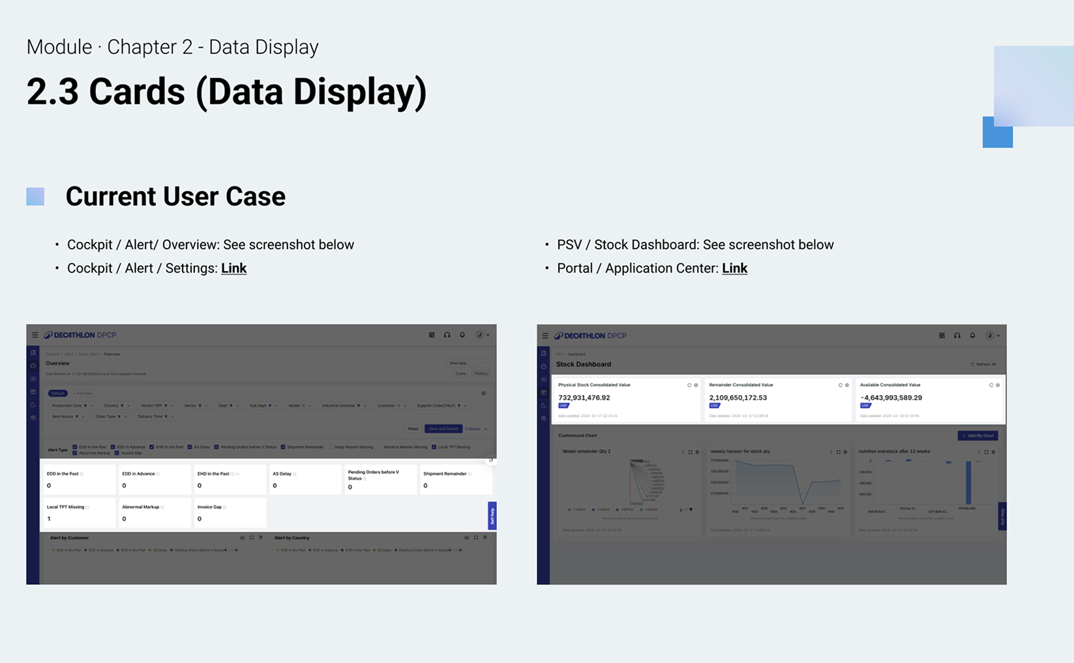This screenshot has height=663, width=1074.
Task: Open the Portal Application Center link
Action: pyautogui.click(x=734, y=269)
